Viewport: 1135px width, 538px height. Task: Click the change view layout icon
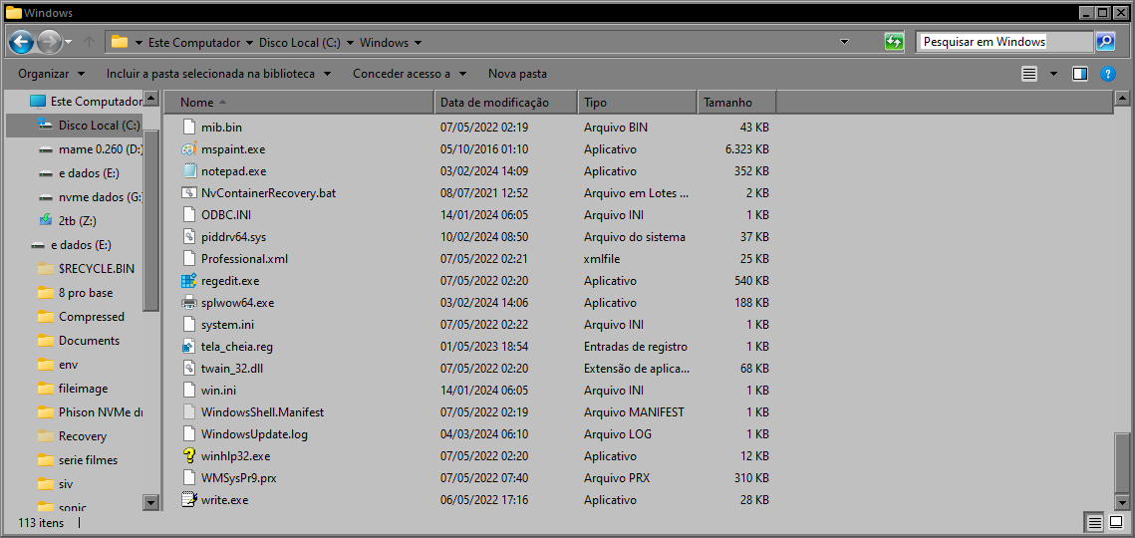tap(1029, 74)
